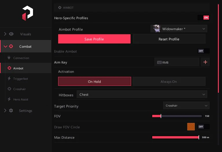Open the orange FOV circle color swatch
The image size is (222, 152).
click(x=191, y=127)
